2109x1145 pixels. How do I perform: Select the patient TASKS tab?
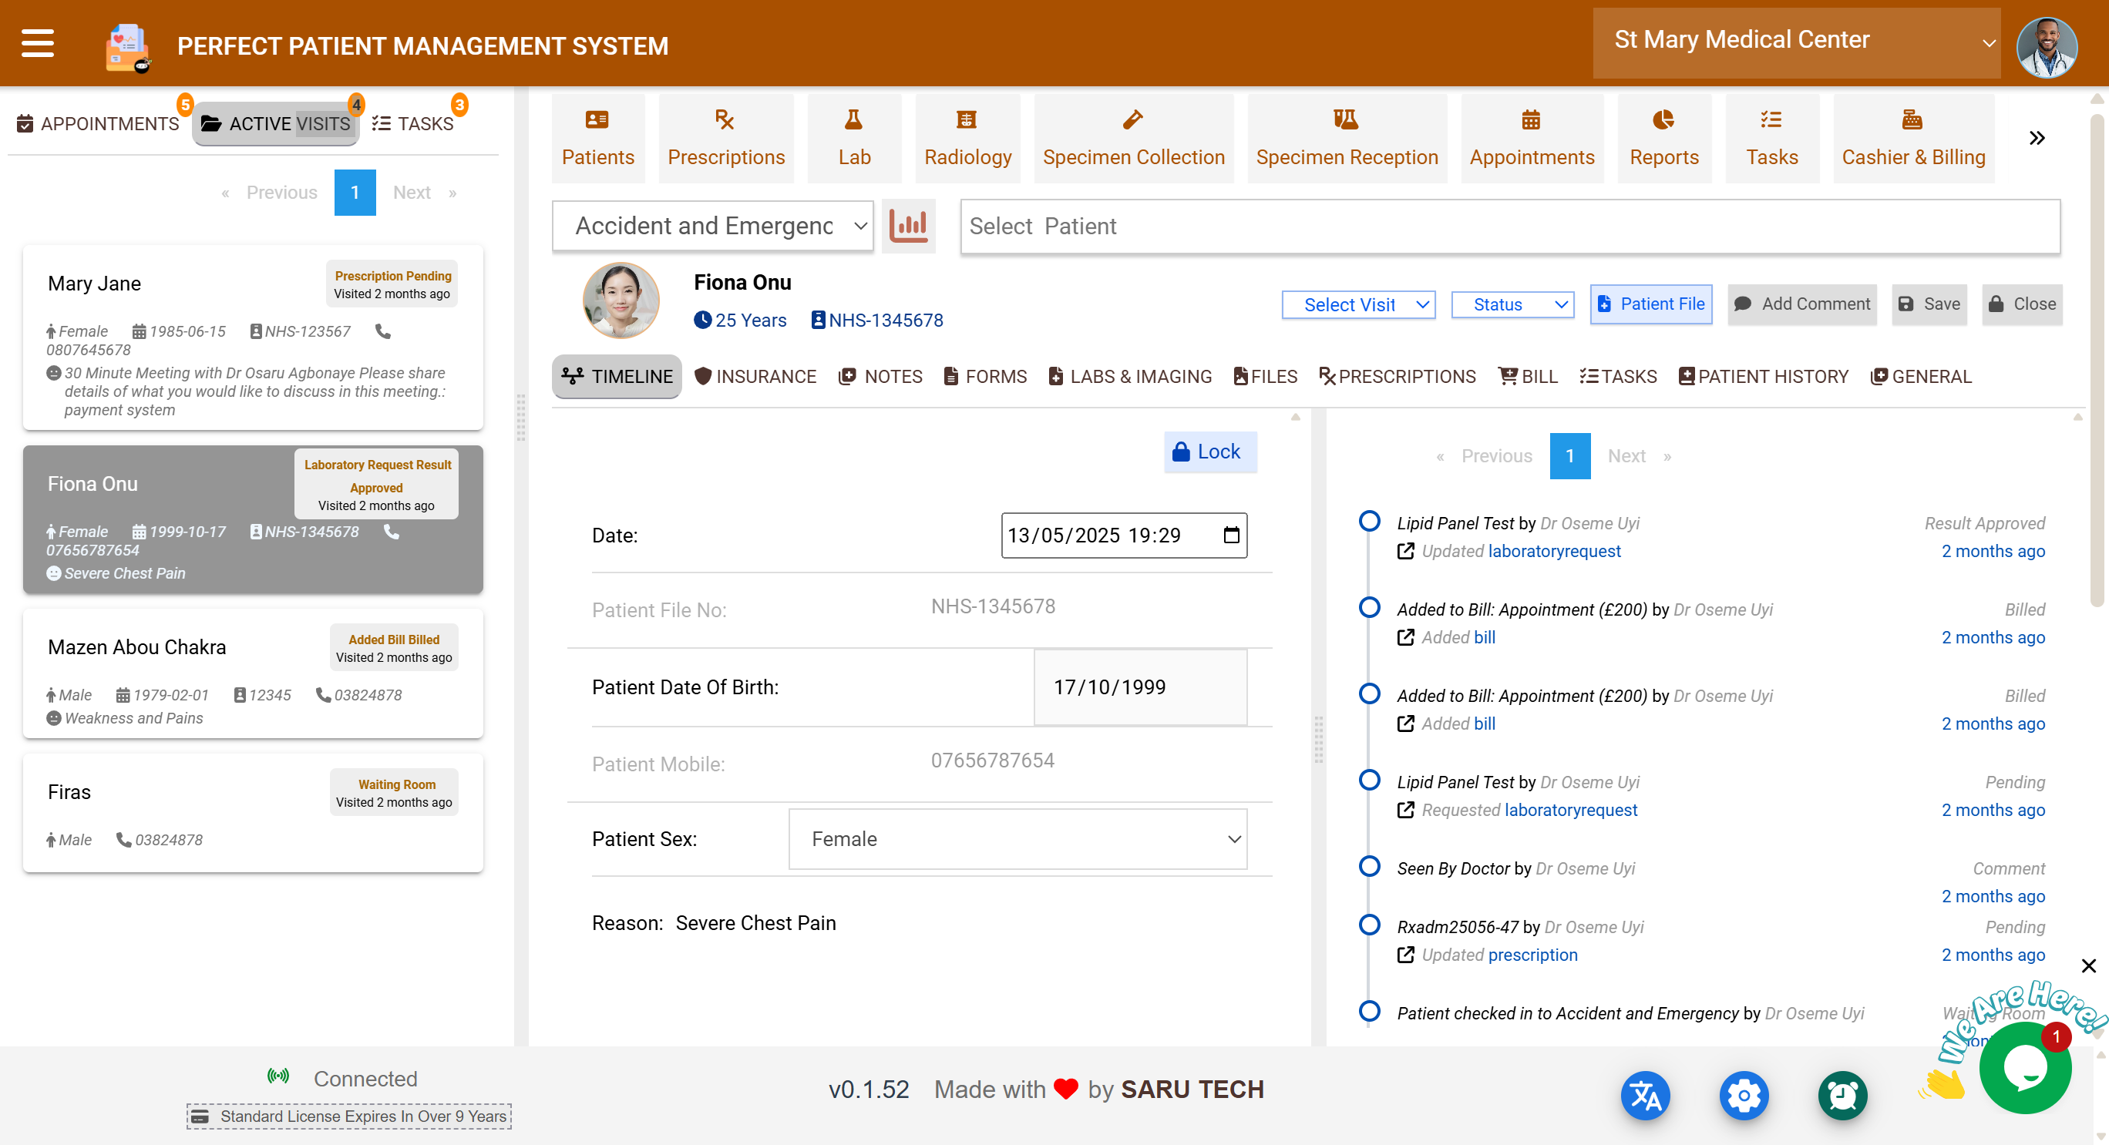tap(1618, 377)
